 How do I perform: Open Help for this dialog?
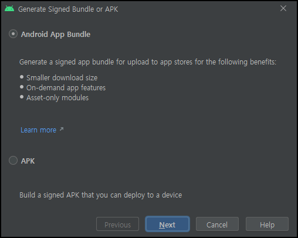(x=267, y=225)
